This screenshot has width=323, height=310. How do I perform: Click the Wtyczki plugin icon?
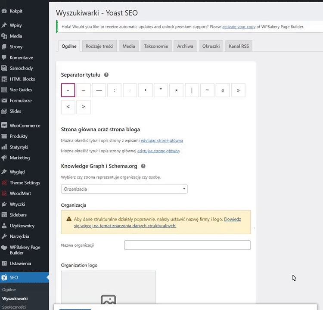(4, 204)
